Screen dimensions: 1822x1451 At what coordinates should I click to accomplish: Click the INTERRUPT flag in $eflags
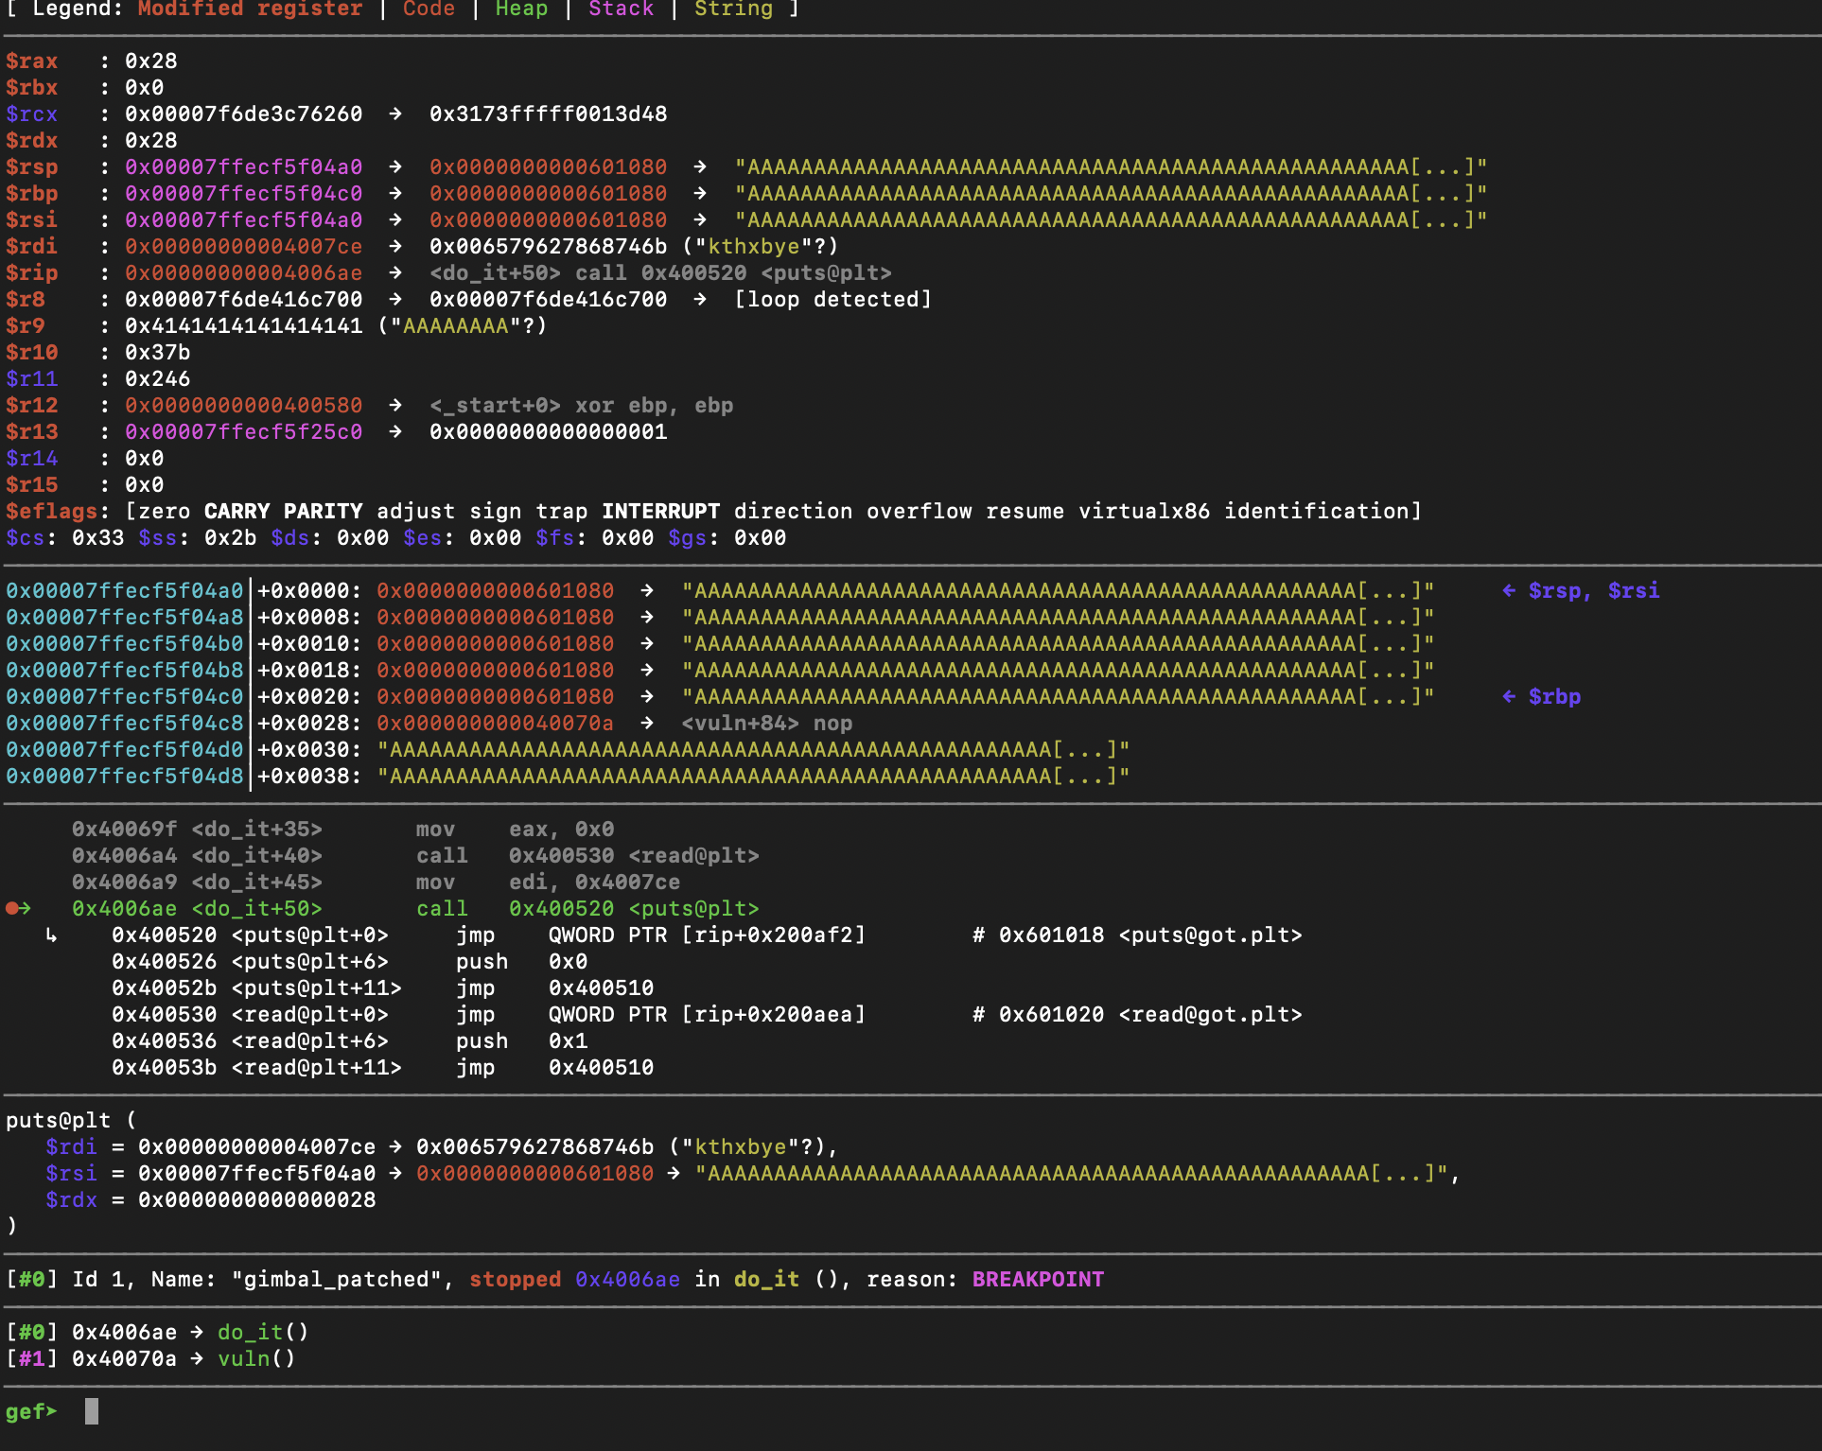[x=660, y=511]
